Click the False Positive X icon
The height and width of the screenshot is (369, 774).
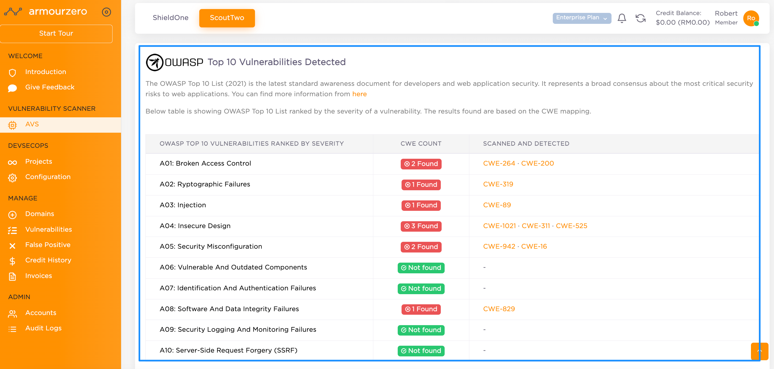click(12, 246)
